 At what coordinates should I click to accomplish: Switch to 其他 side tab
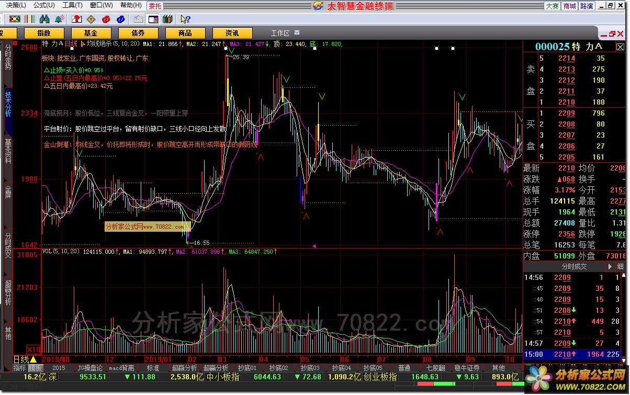8,333
